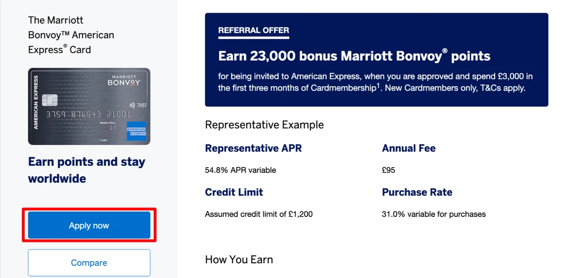Click the Purchase Rate heading

pos(417,192)
